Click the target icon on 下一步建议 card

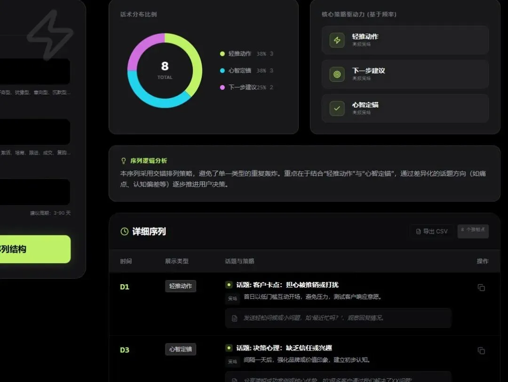[x=337, y=74]
